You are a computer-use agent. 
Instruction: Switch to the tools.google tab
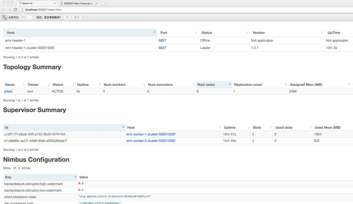[x=78, y=4]
